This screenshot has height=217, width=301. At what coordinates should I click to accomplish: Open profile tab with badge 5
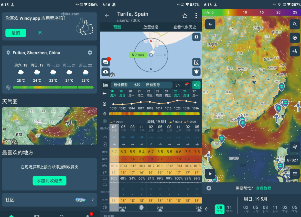tap(88, 215)
